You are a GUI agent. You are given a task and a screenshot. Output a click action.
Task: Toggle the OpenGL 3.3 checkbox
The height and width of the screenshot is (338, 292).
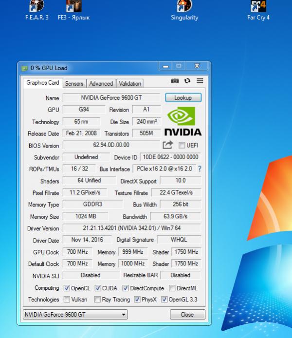[164, 300]
